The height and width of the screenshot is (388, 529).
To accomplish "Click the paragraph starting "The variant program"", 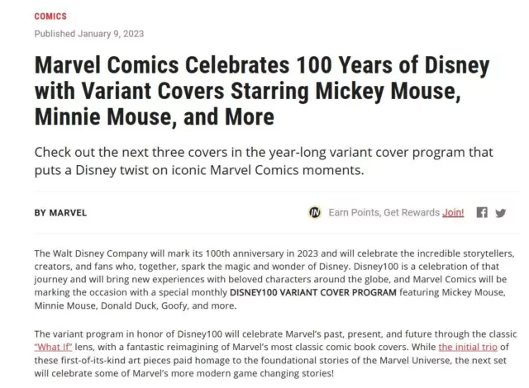I will [x=275, y=353].
